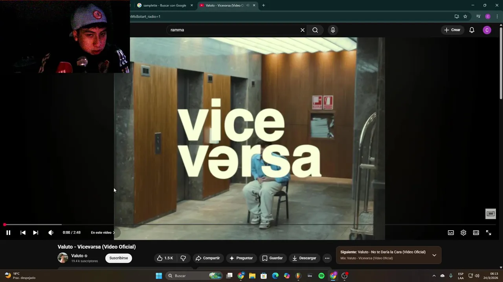This screenshot has width=503, height=282.
Task: Close the samplette Google tab
Action: 192,5
